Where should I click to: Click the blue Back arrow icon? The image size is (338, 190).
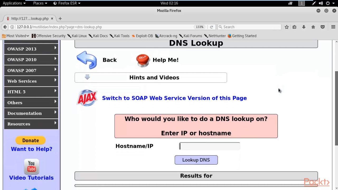point(87,60)
